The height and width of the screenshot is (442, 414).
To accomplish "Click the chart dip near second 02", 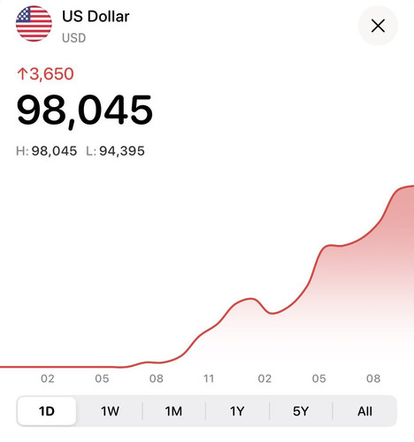I will tap(272, 313).
